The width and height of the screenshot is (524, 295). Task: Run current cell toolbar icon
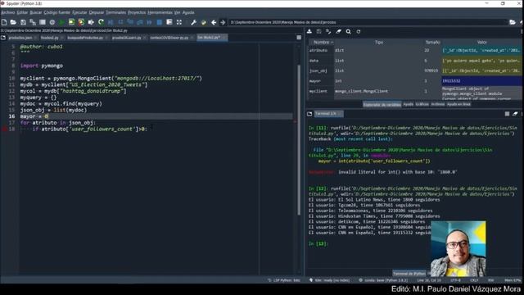(71, 22)
